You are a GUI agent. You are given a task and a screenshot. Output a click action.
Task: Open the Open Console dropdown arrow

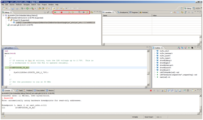196,91
